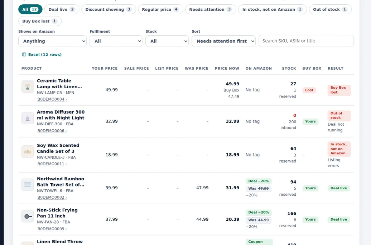Click external-link icon beside B0DEMO0002
This screenshot has width=371, height=245.
(x=66, y=198)
